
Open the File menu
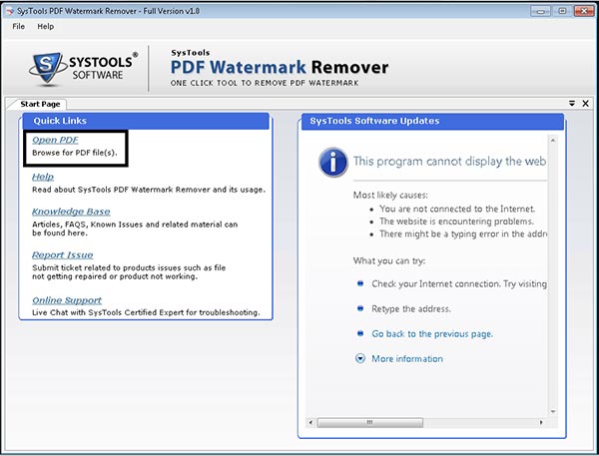(18, 26)
